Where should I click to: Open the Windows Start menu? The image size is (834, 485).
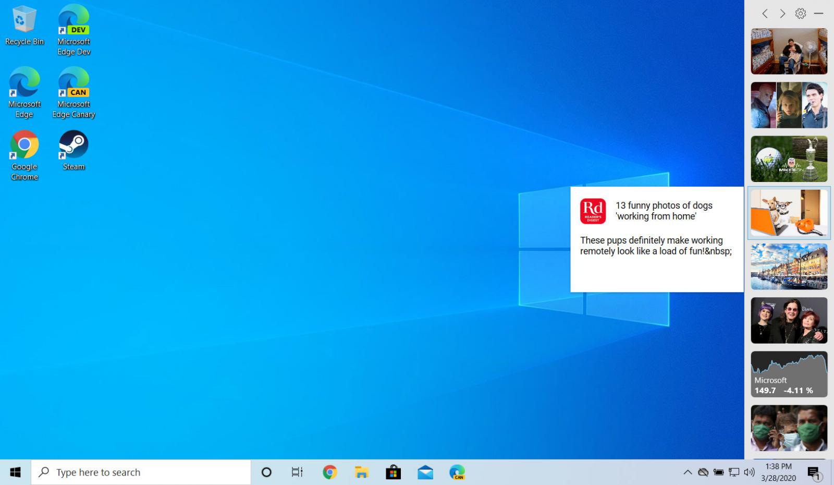pyautogui.click(x=15, y=472)
